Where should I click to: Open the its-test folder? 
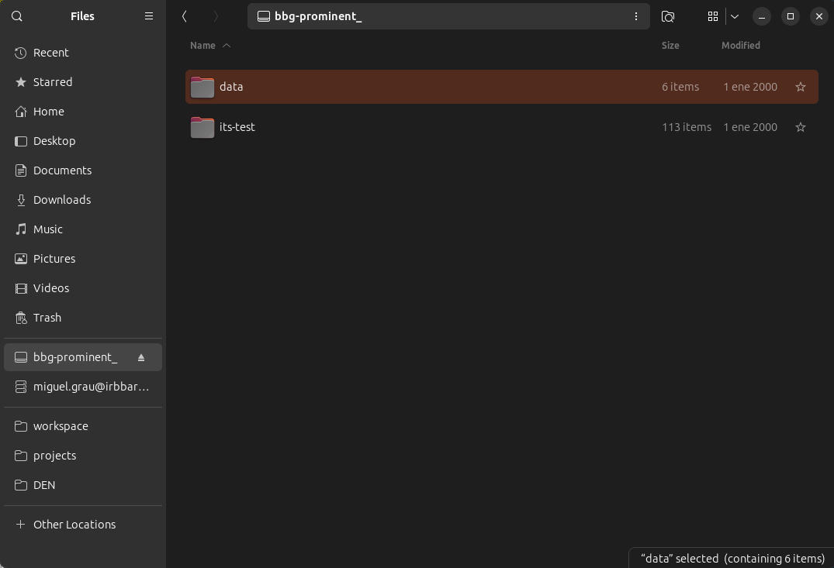[x=237, y=127]
